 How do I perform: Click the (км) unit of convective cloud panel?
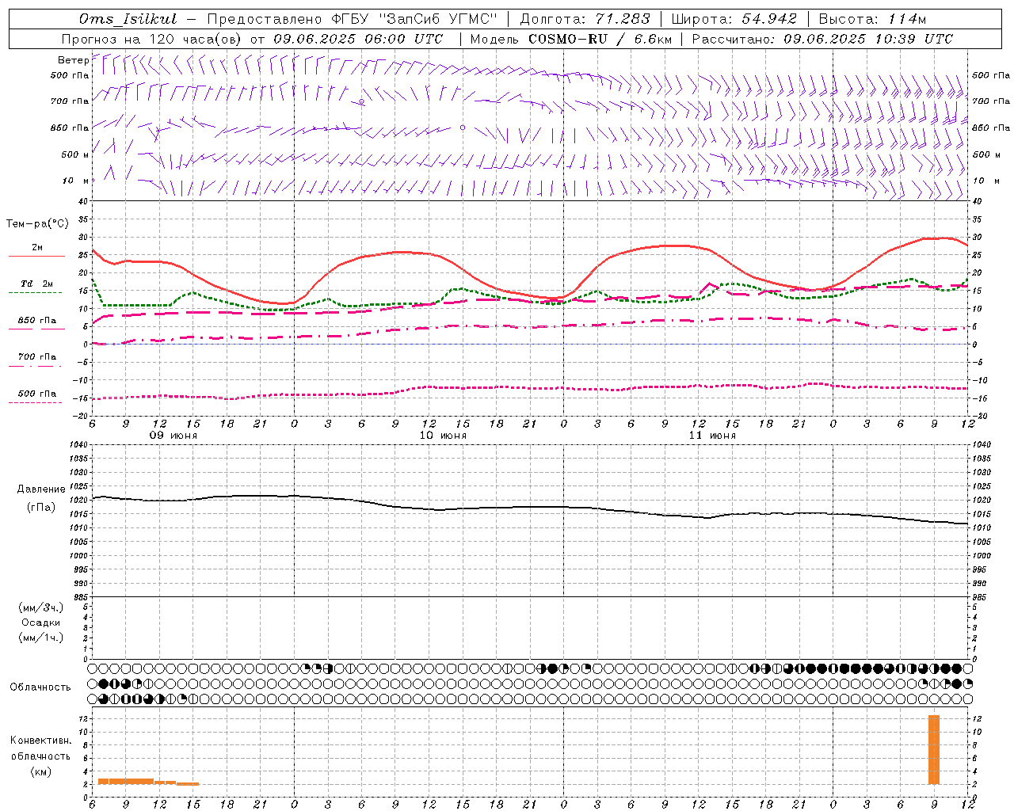click(40, 771)
